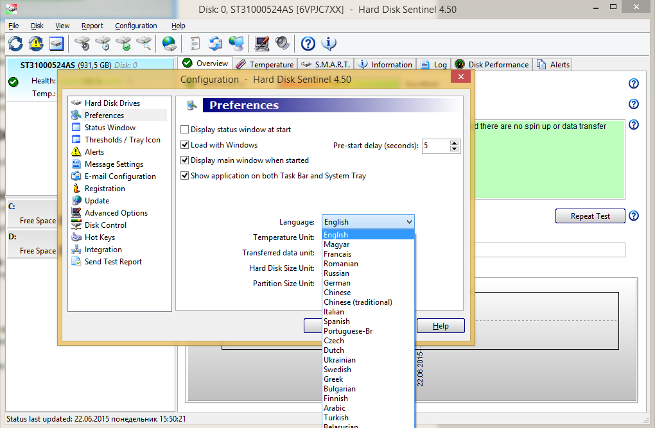Switch to the Temperature tab
The width and height of the screenshot is (655, 428).
tap(265, 64)
